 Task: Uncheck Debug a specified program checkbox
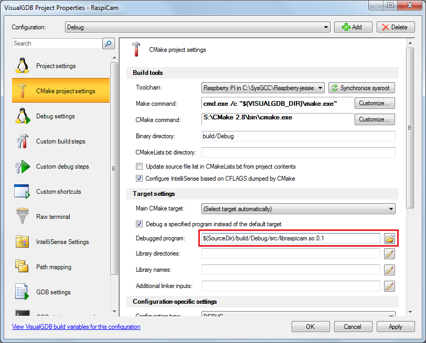coord(139,224)
